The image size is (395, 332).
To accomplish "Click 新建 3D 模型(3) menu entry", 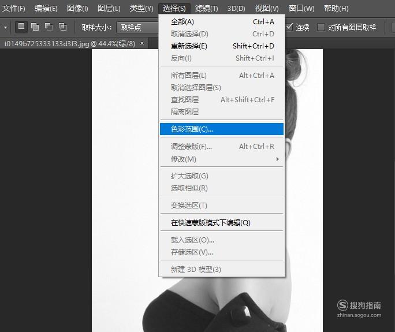I will pyautogui.click(x=222, y=269).
